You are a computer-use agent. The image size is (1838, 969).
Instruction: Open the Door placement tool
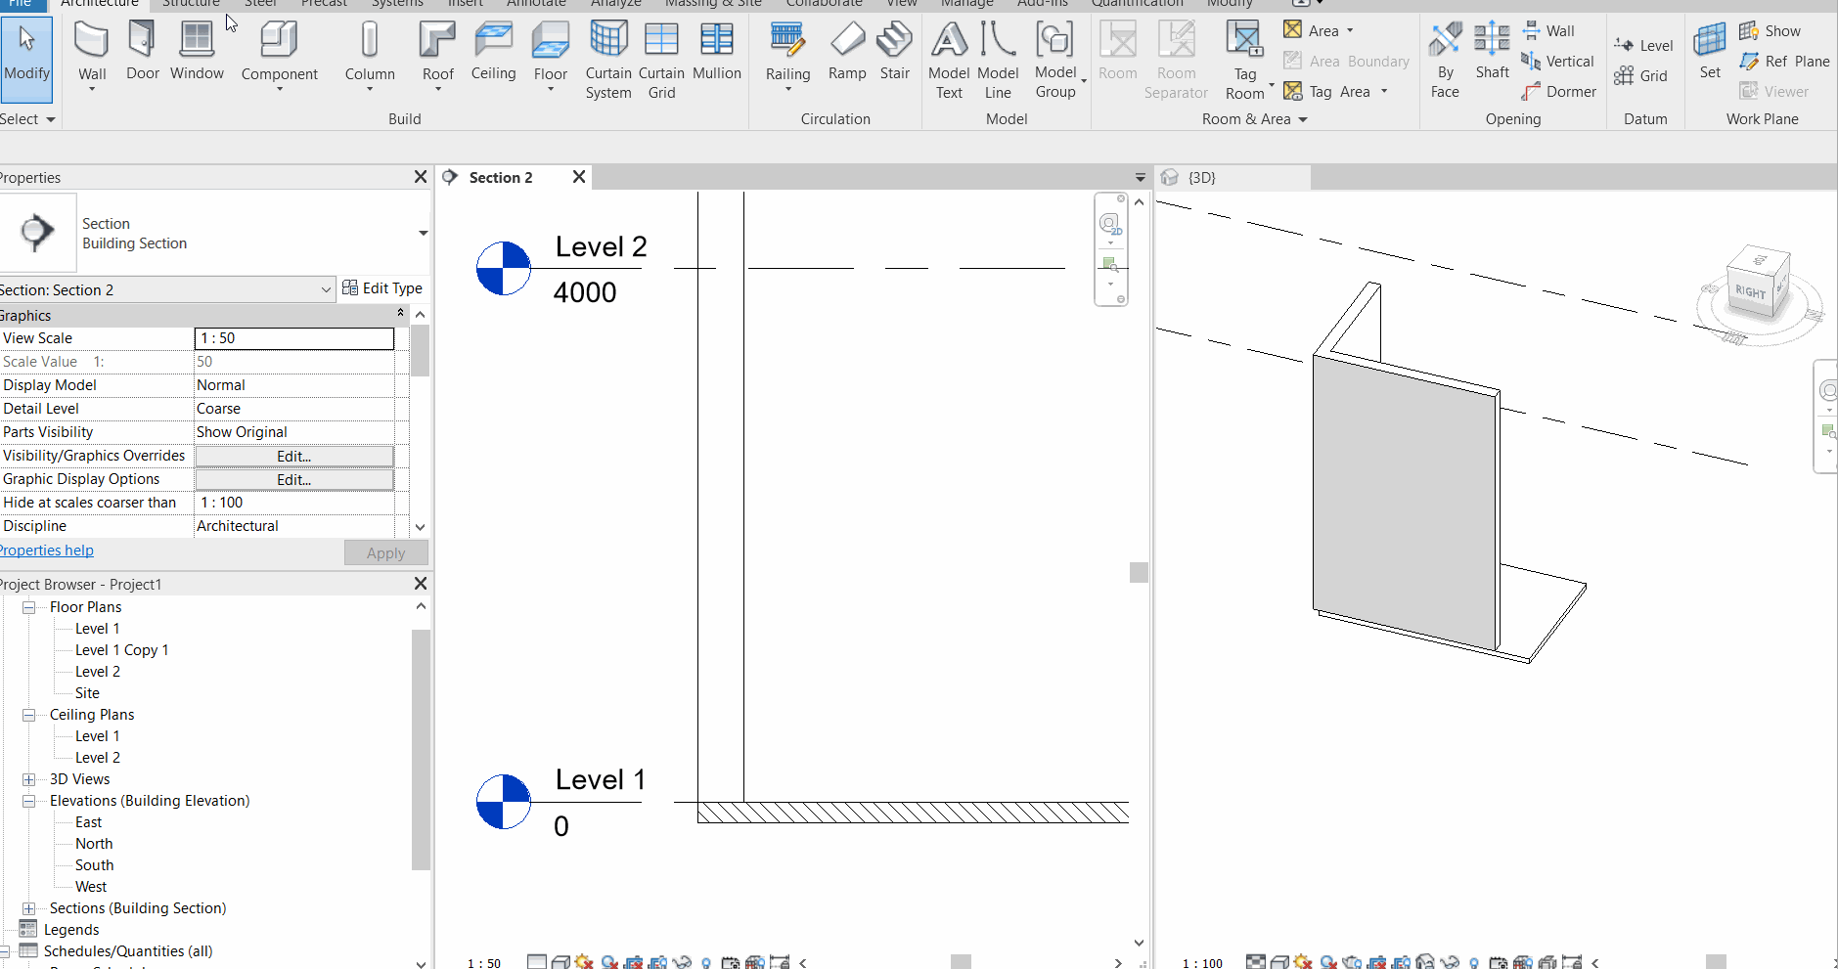coord(142,49)
